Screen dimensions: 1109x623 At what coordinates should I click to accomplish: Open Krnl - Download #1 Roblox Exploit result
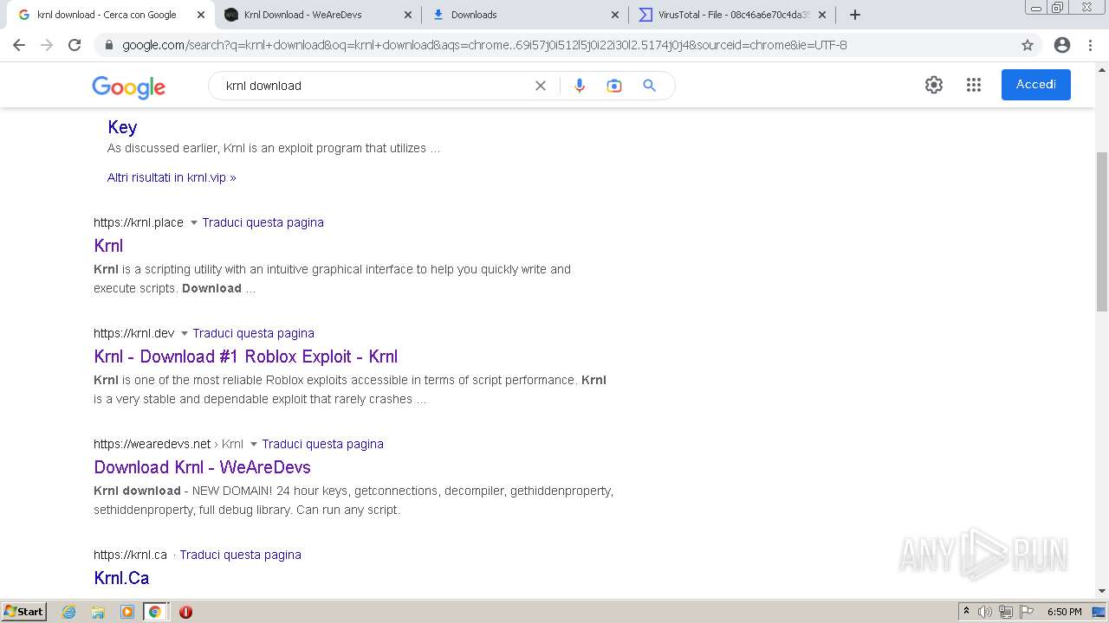click(x=246, y=356)
